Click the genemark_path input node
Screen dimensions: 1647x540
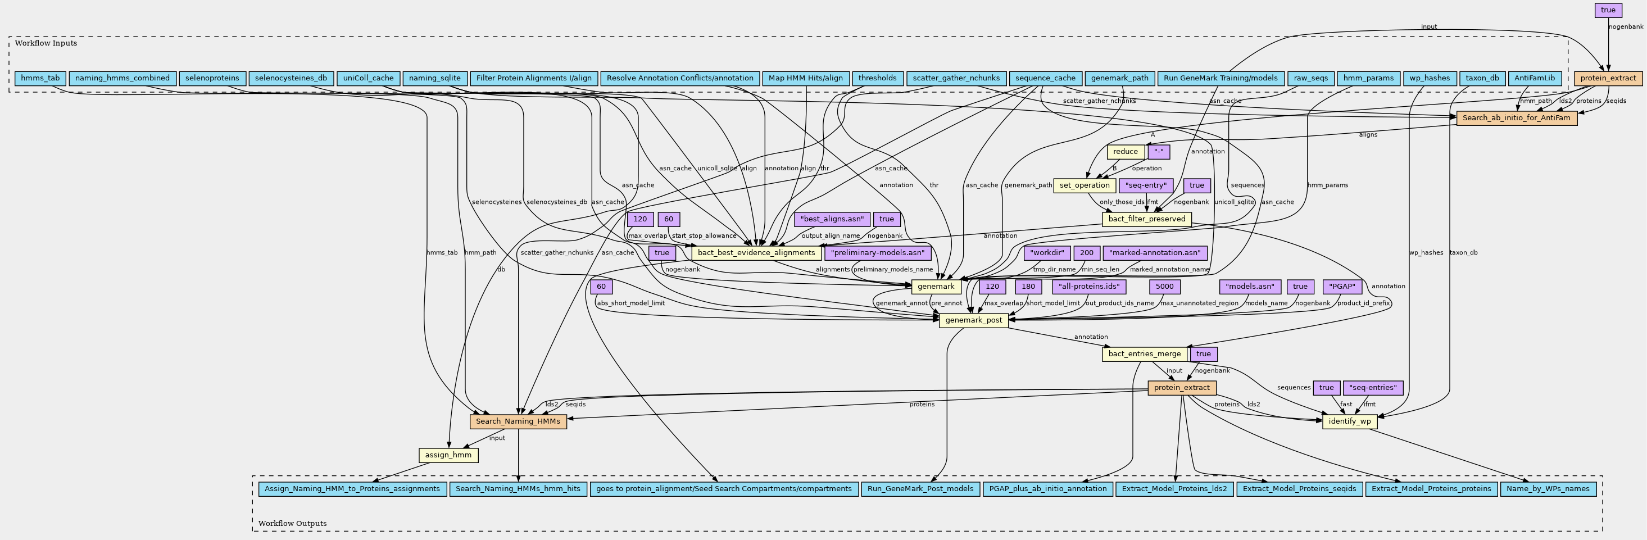tap(1119, 79)
